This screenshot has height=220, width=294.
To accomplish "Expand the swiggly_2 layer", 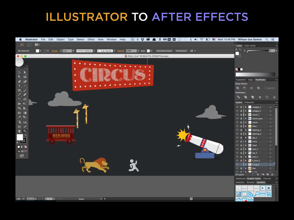I will point(246,111).
